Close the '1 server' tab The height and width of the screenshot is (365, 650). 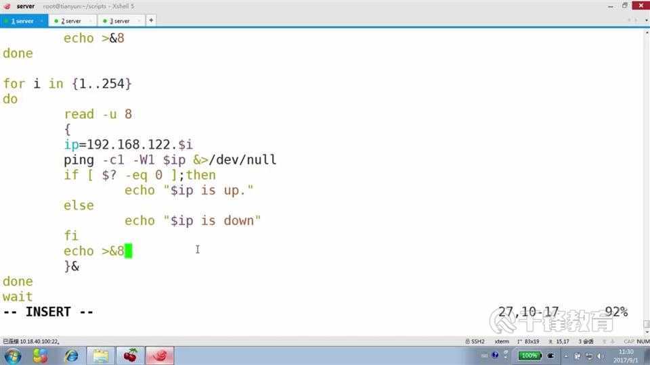coord(42,21)
